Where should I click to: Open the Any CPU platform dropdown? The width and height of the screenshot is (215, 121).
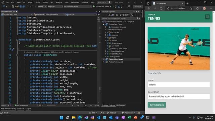(x=55, y=6)
